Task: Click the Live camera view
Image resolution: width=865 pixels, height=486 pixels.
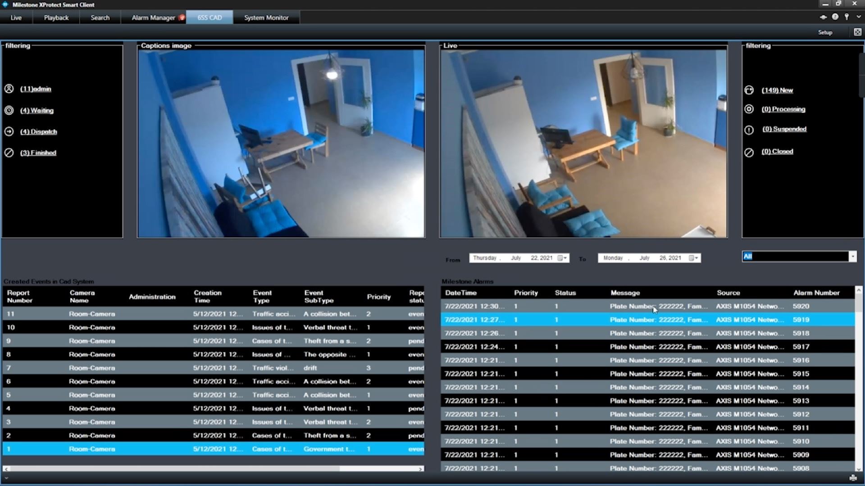Action: click(583, 143)
